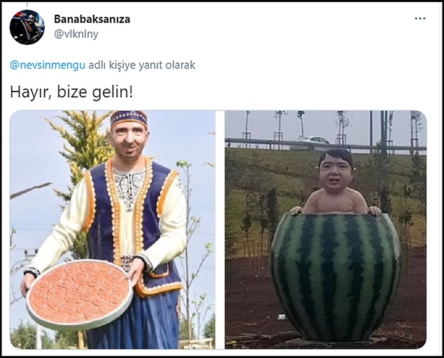Click the giant striped watermelon sculpture
This screenshot has height=358, width=444.
336,278
